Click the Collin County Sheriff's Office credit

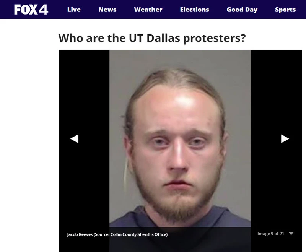click(x=139, y=234)
